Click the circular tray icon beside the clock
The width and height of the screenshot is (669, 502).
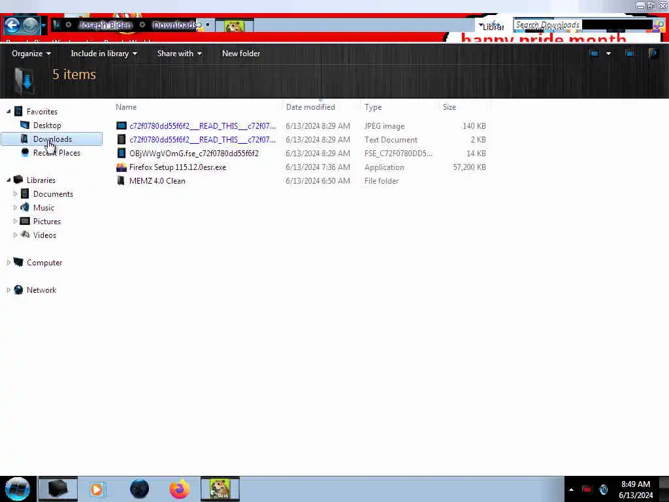pyautogui.click(x=603, y=489)
